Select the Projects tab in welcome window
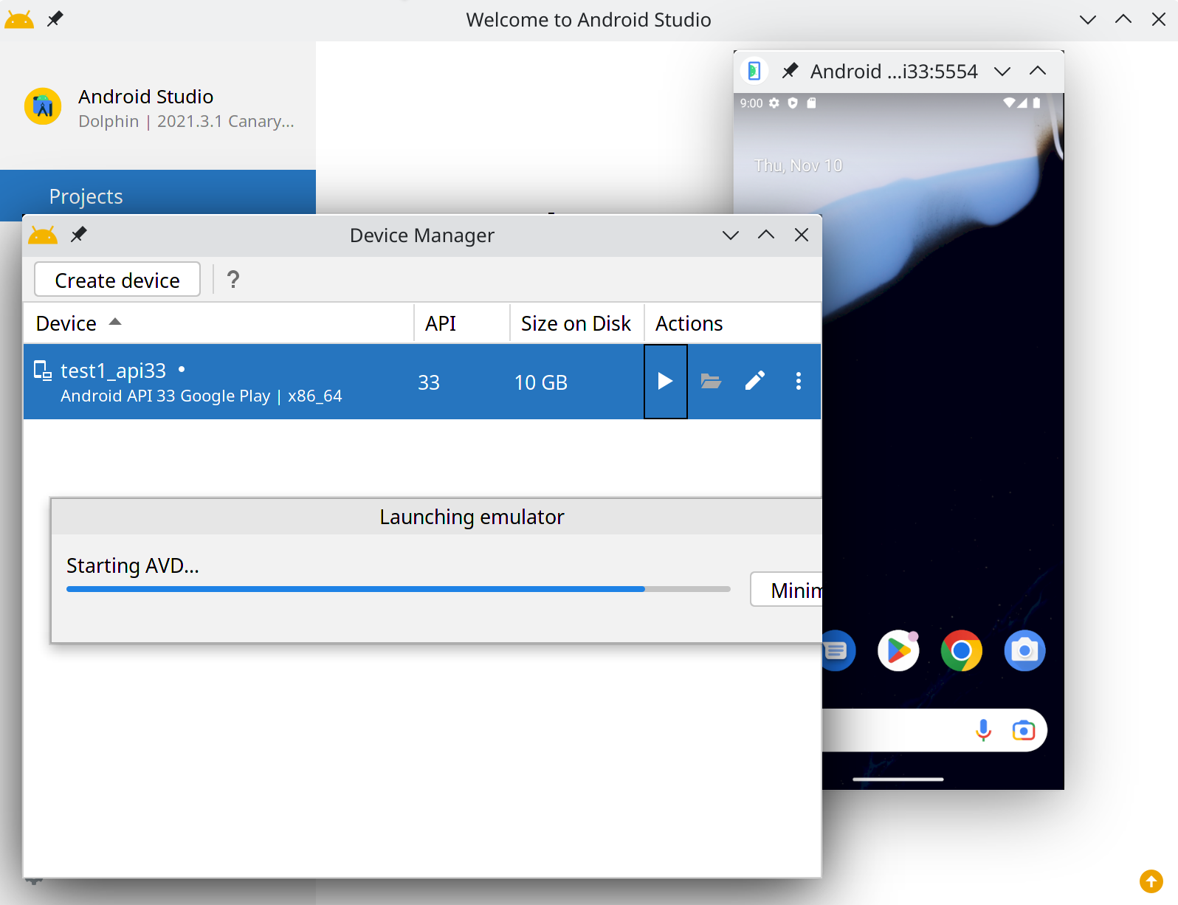 click(x=158, y=196)
